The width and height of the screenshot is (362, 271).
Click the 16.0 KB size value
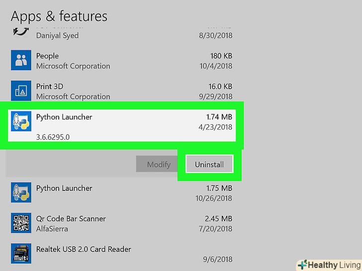220,87
